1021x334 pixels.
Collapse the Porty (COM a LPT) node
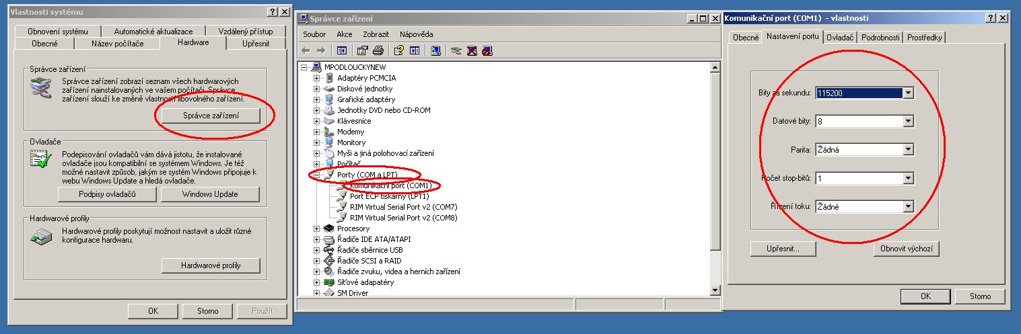[x=316, y=175]
